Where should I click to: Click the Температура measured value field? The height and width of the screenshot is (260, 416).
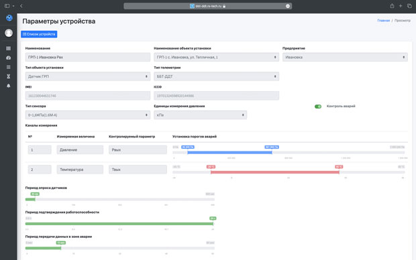(x=80, y=170)
